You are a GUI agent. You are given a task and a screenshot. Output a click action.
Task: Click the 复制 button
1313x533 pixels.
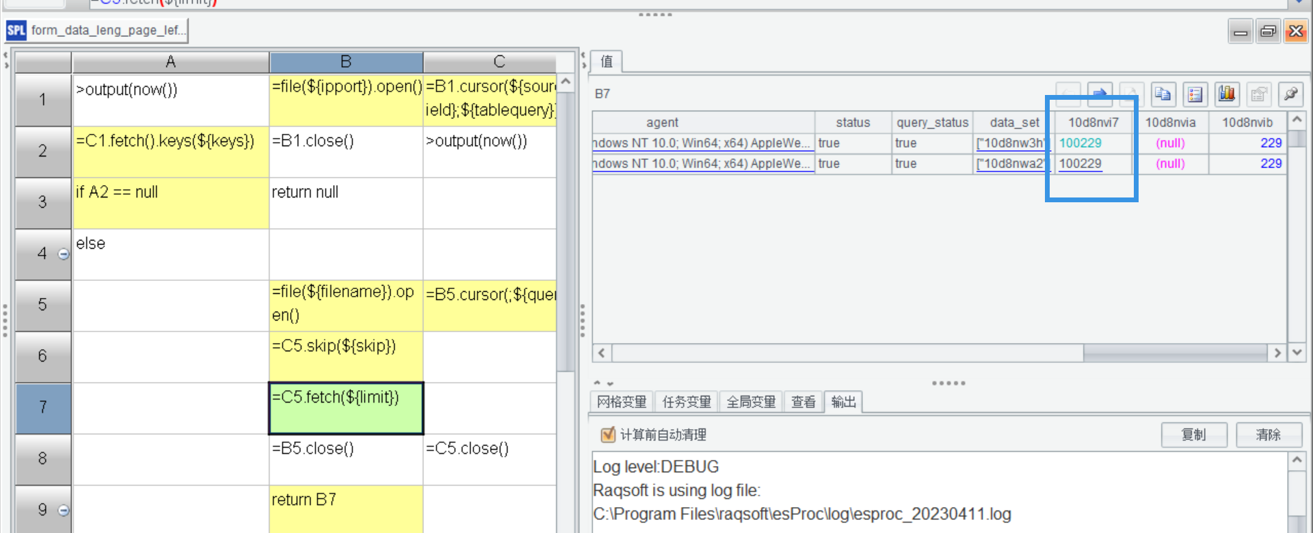point(1193,435)
